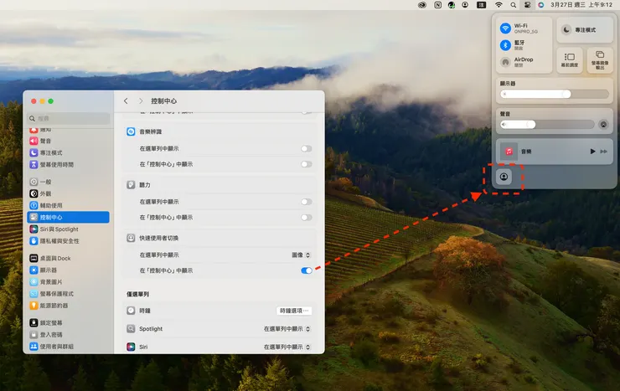Open Privacy & Security (隱私權與安全性) in sidebar
The width and height of the screenshot is (620, 391).
69,241
